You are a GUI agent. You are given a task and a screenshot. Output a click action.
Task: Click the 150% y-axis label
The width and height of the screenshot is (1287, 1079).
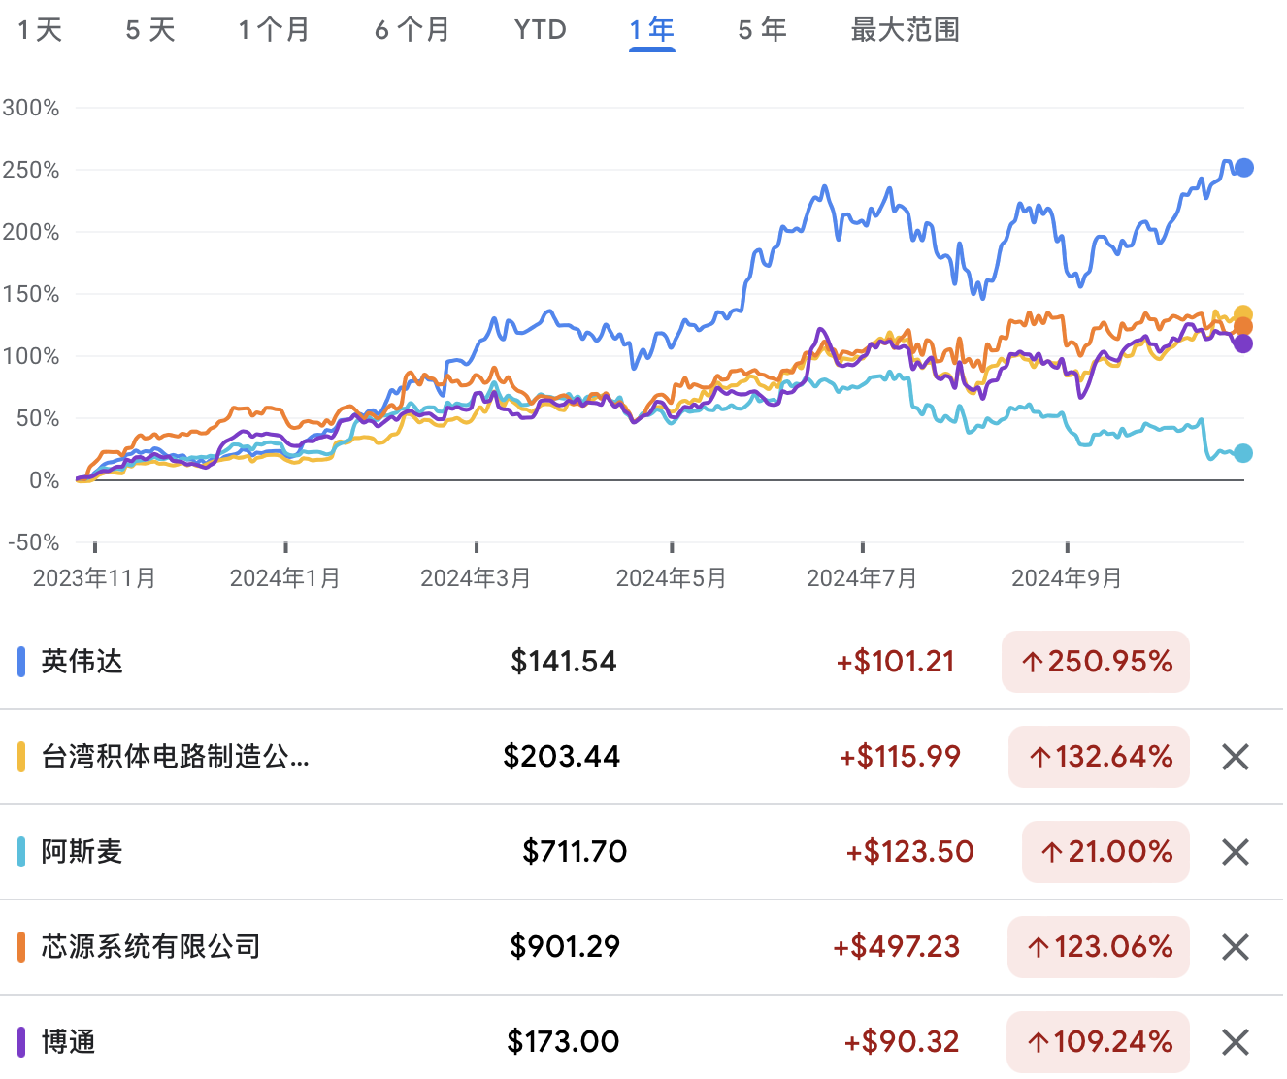[x=31, y=294]
